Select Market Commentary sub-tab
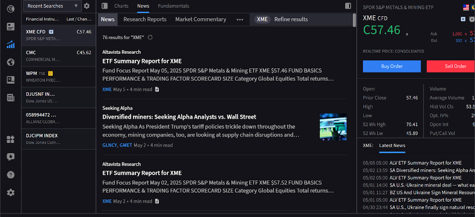The width and height of the screenshot is (475, 217). tap(200, 19)
